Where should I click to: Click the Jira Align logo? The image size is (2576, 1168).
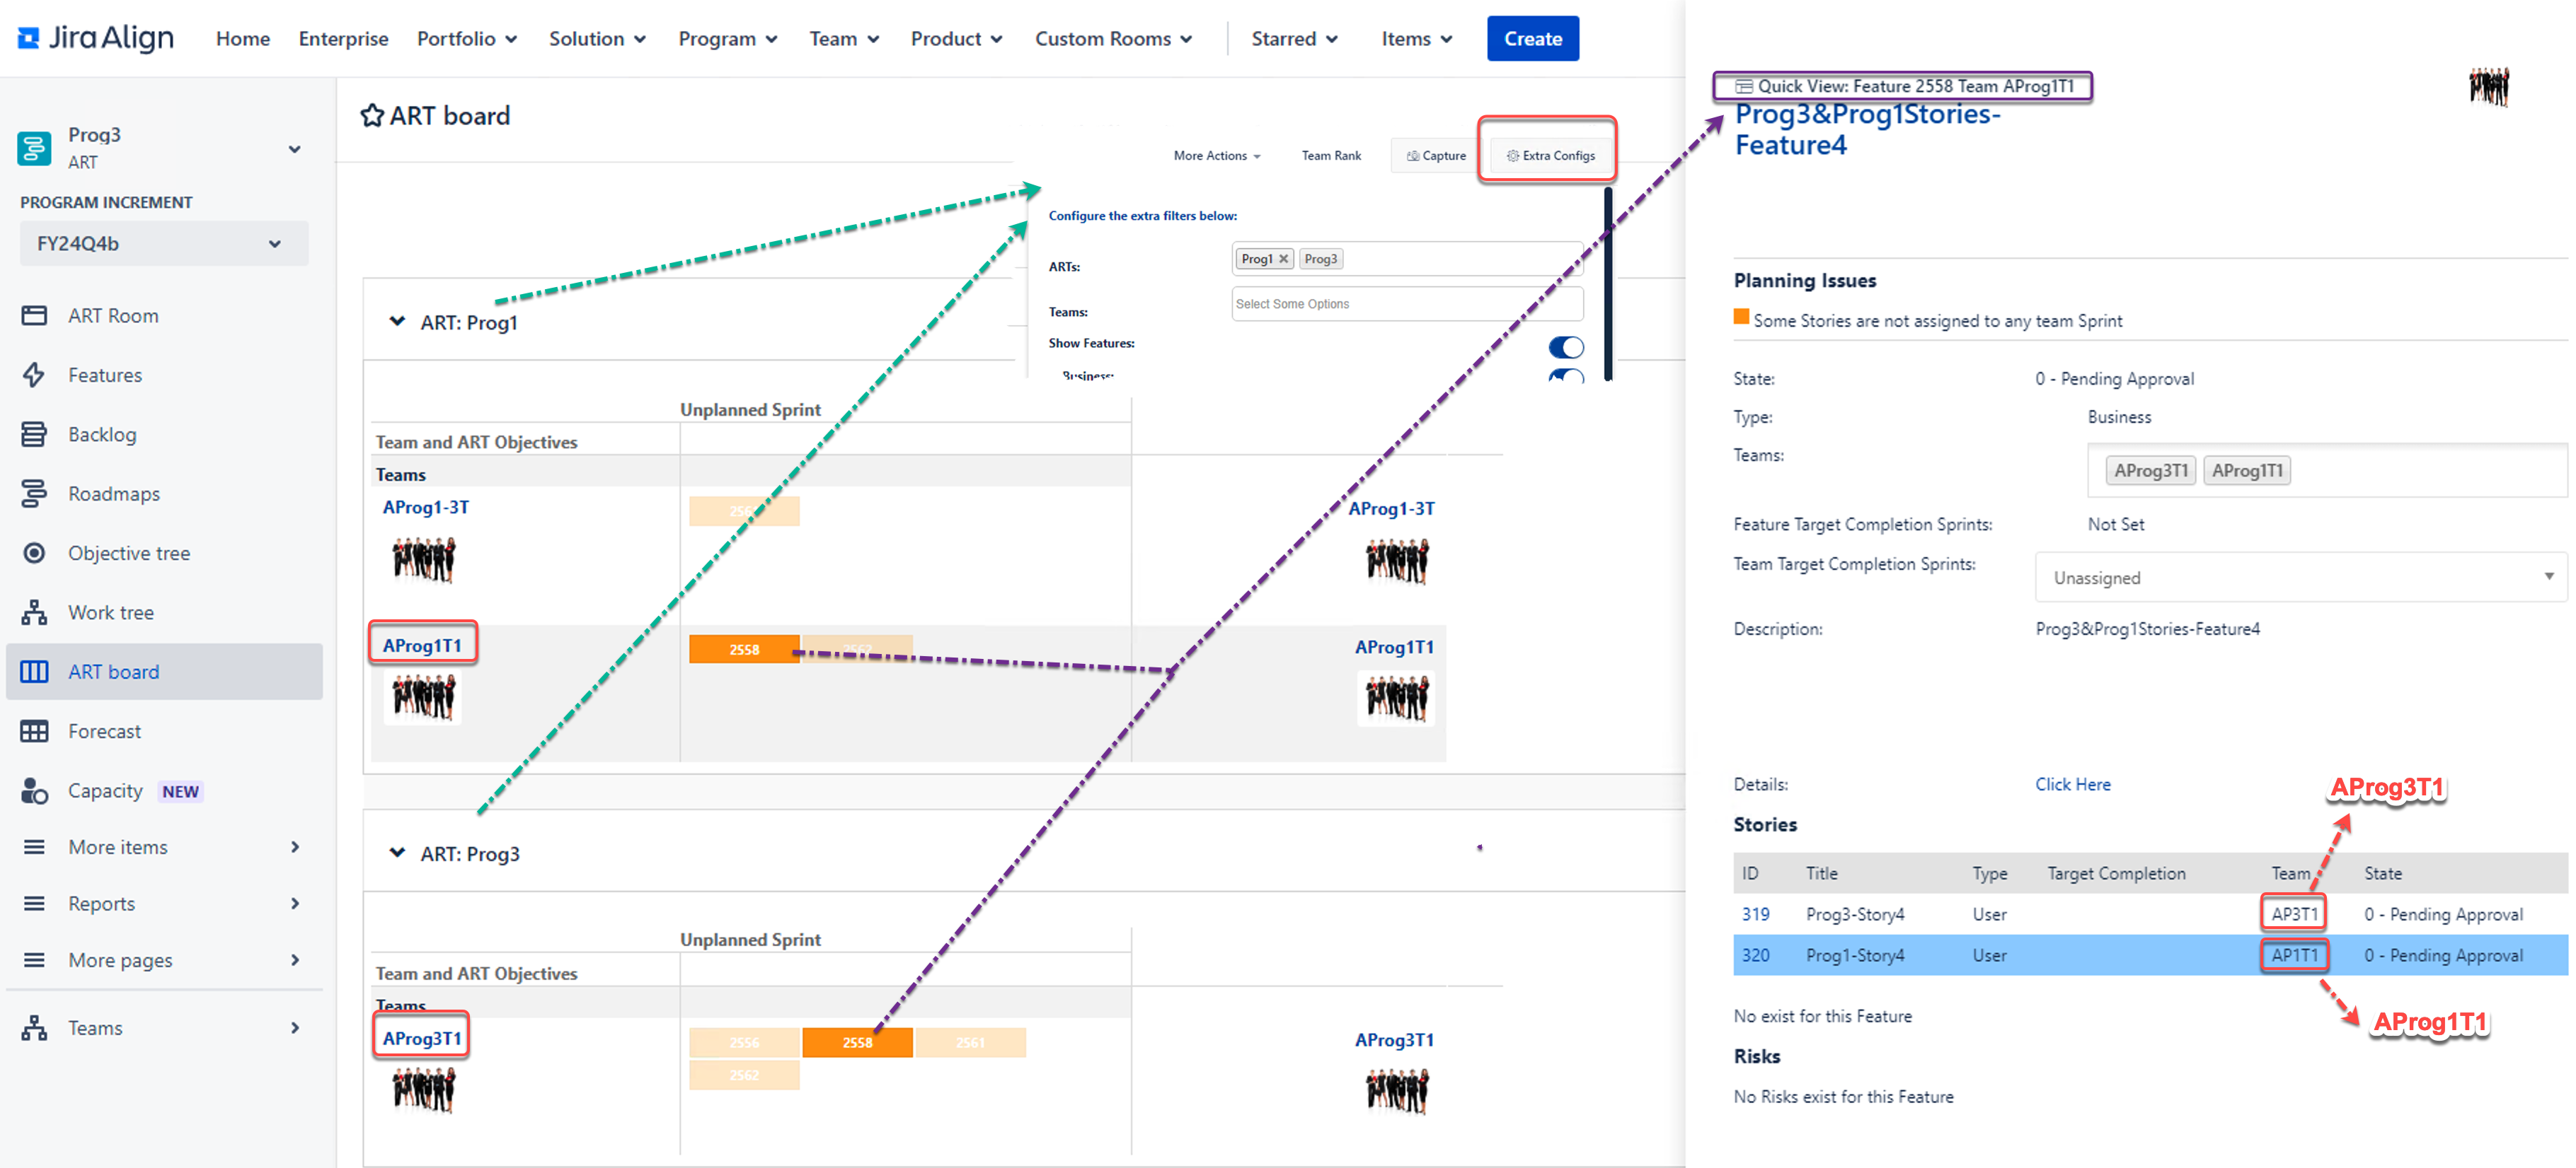pyautogui.click(x=96, y=38)
